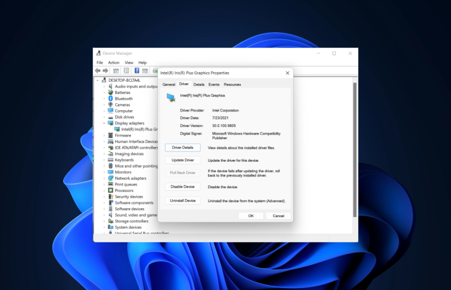451x290 pixels.
Task: Select the Batteries category icon
Action: [x=110, y=92]
